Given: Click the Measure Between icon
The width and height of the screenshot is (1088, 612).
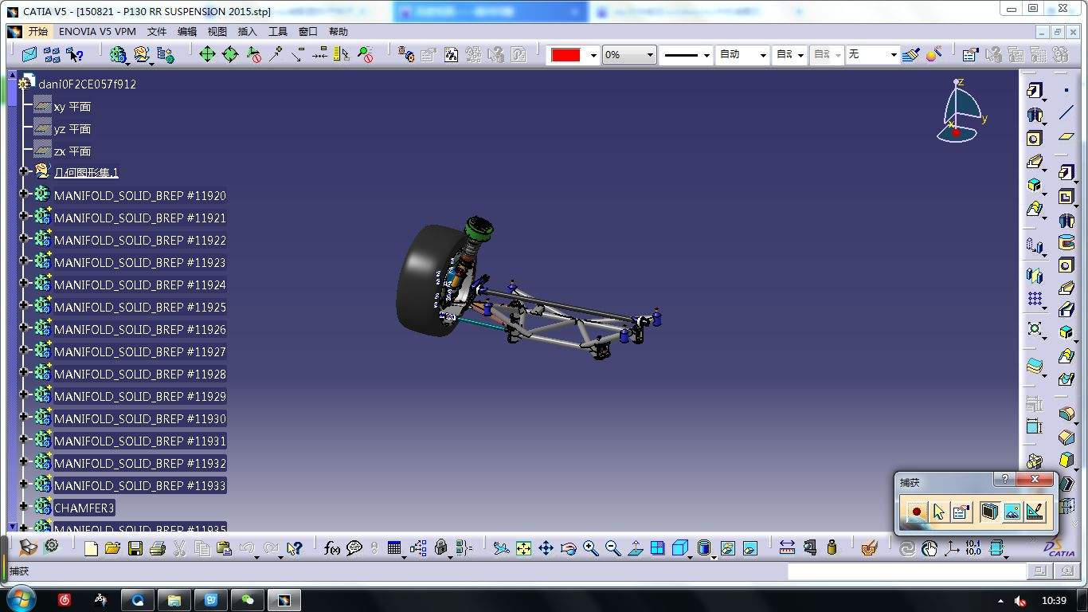Looking at the screenshot, I should click(x=787, y=548).
